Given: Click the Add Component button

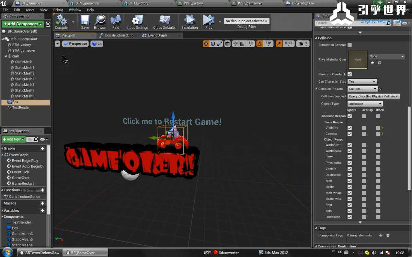Looking at the screenshot, I should point(23,24).
